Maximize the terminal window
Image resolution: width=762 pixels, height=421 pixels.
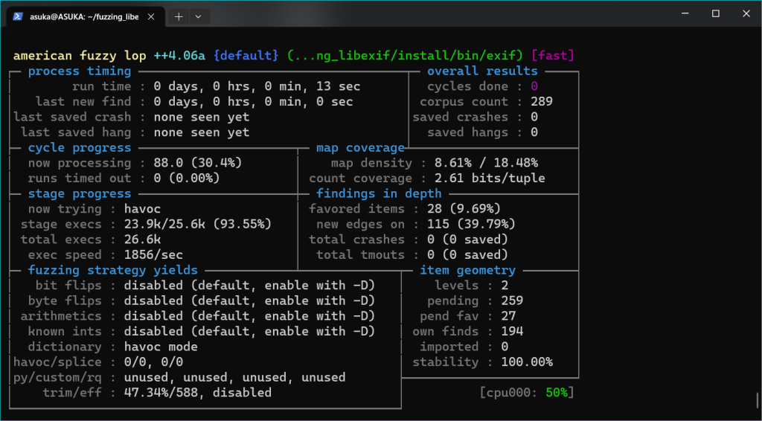coord(715,13)
